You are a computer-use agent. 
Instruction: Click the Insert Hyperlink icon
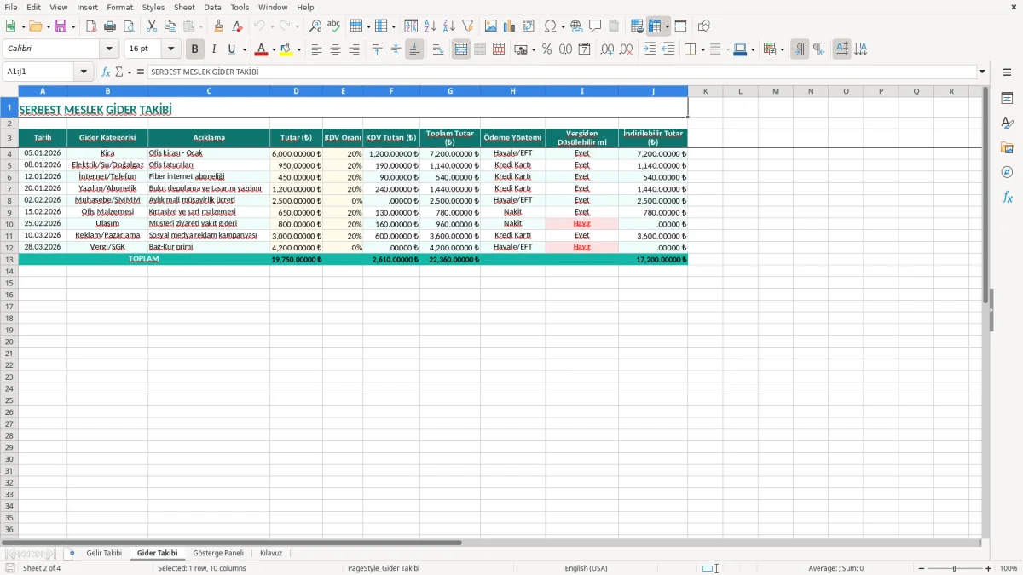pos(576,26)
